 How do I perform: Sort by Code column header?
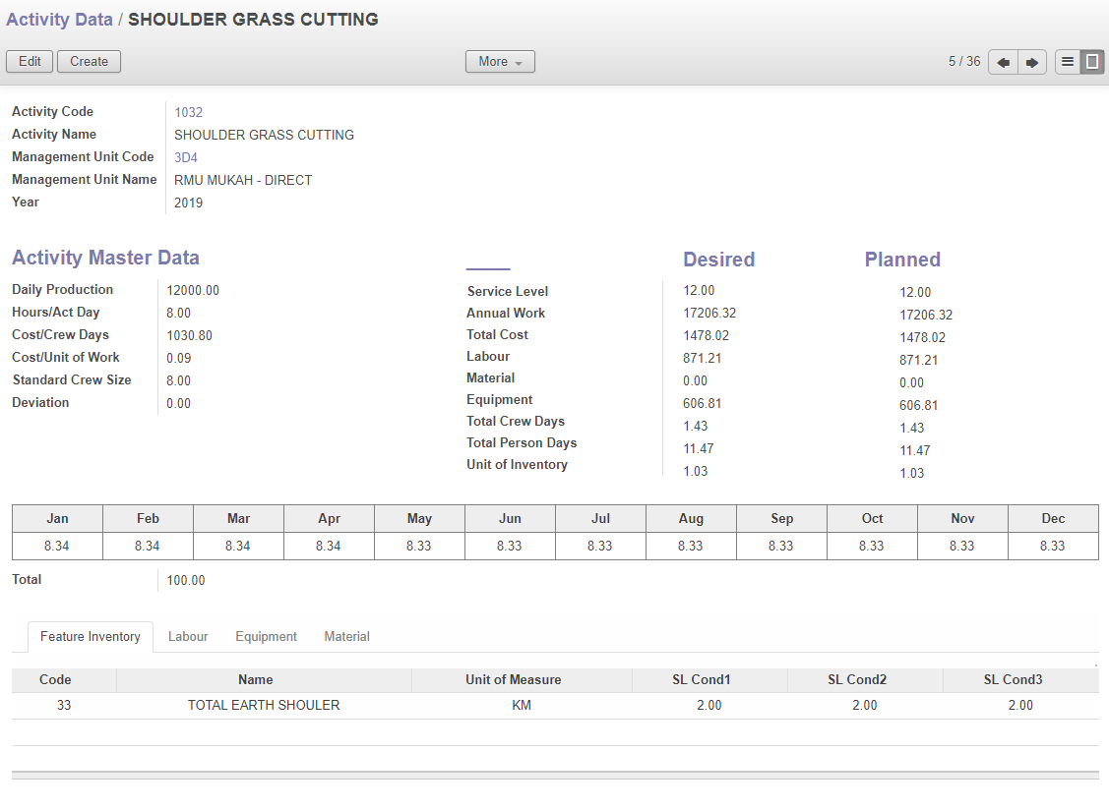pyautogui.click(x=55, y=680)
